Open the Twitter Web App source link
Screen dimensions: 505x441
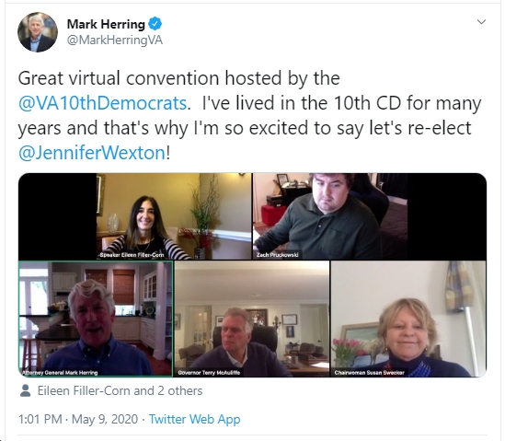194,420
